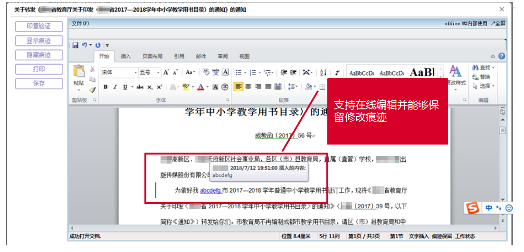This screenshot has width=524, height=252.
Task: Click the subscript icon
Action: coord(150,87)
